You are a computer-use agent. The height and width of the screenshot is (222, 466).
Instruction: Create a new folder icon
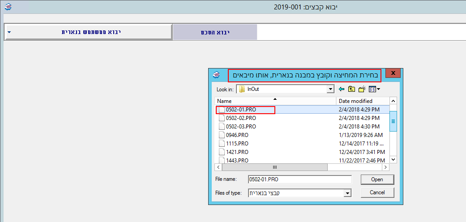362,89
